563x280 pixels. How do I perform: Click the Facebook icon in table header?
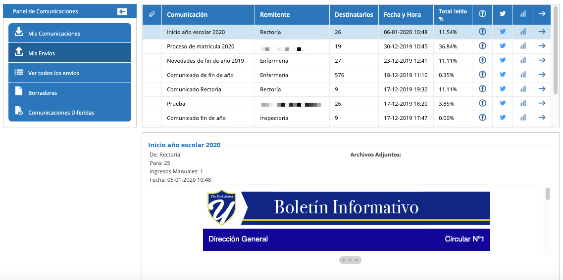click(x=483, y=14)
